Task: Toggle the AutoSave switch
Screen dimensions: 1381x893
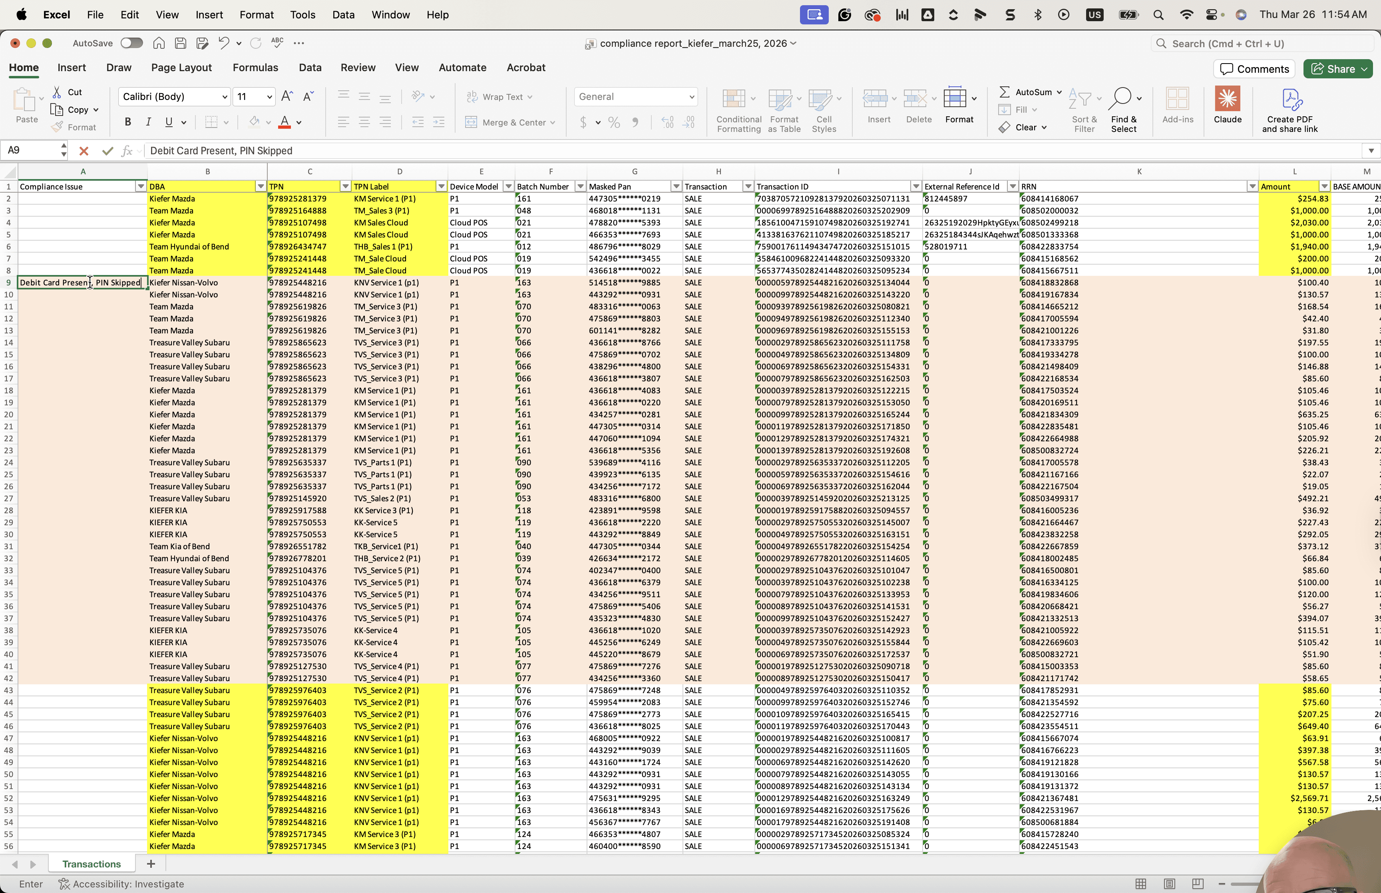Action: tap(131, 43)
